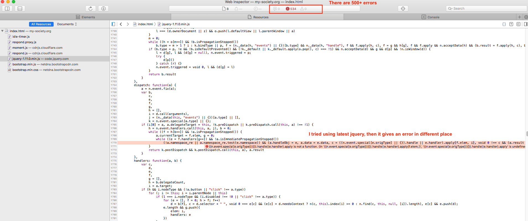Viewport: 528px width, 221px height.
Task: Click the error icon on line 1770 message
Action: click(207, 147)
